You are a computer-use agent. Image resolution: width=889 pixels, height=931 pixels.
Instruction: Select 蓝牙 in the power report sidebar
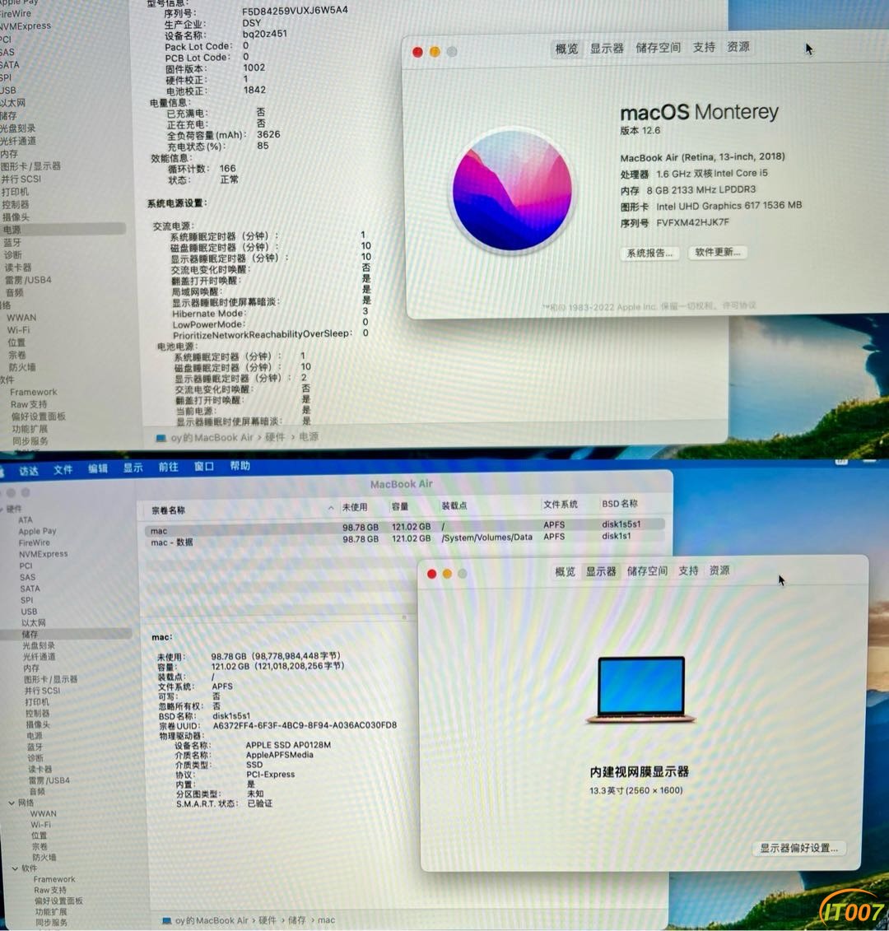12,242
